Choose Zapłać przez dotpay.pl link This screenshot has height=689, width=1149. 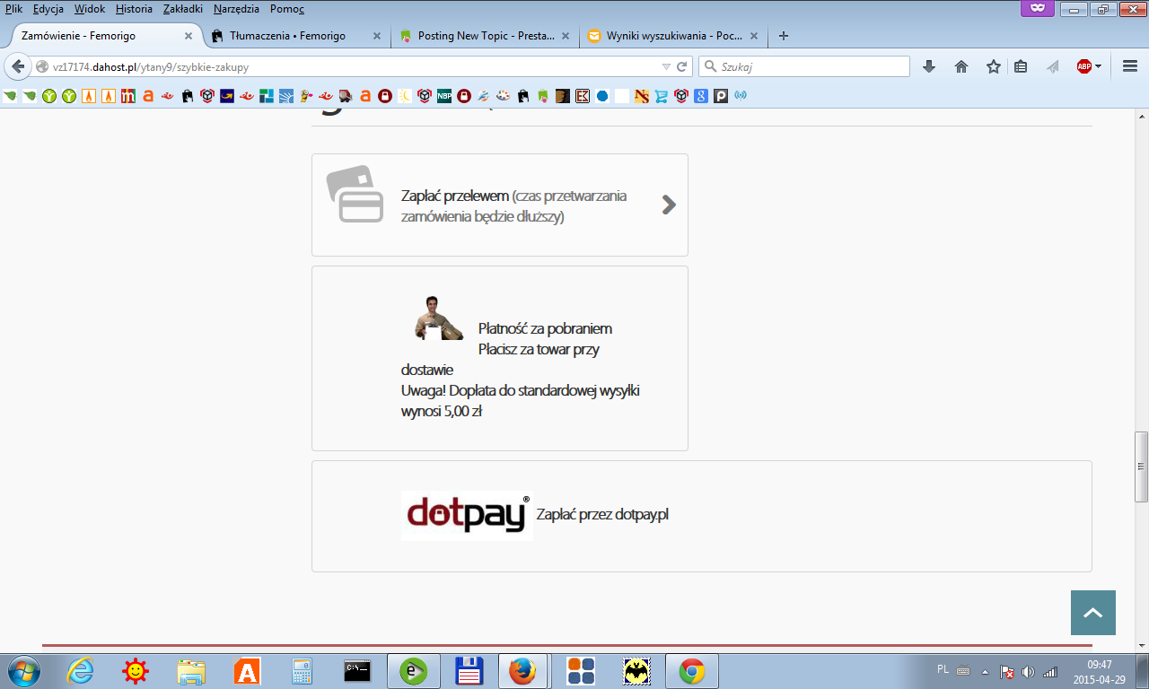[x=602, y=515]
